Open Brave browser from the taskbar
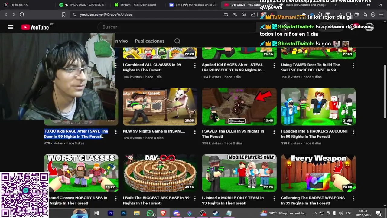Screen dimensions: 387x218 pos(163,213)
